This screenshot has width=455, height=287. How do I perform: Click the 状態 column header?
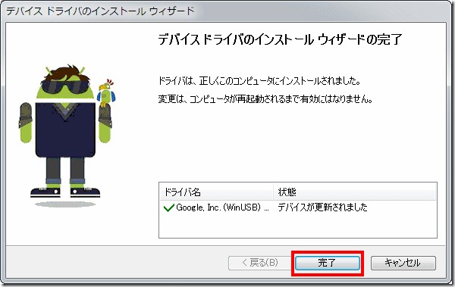point(355,192)
